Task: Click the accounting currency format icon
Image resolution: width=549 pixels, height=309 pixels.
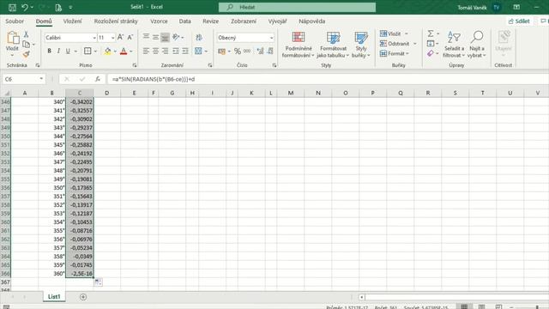Action: (x=221, y=51)
